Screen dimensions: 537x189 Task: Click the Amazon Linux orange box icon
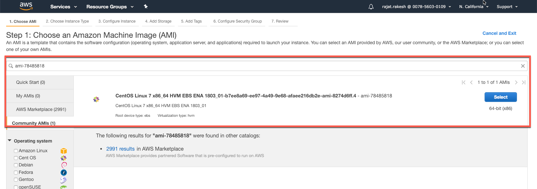tap(64, 151)
